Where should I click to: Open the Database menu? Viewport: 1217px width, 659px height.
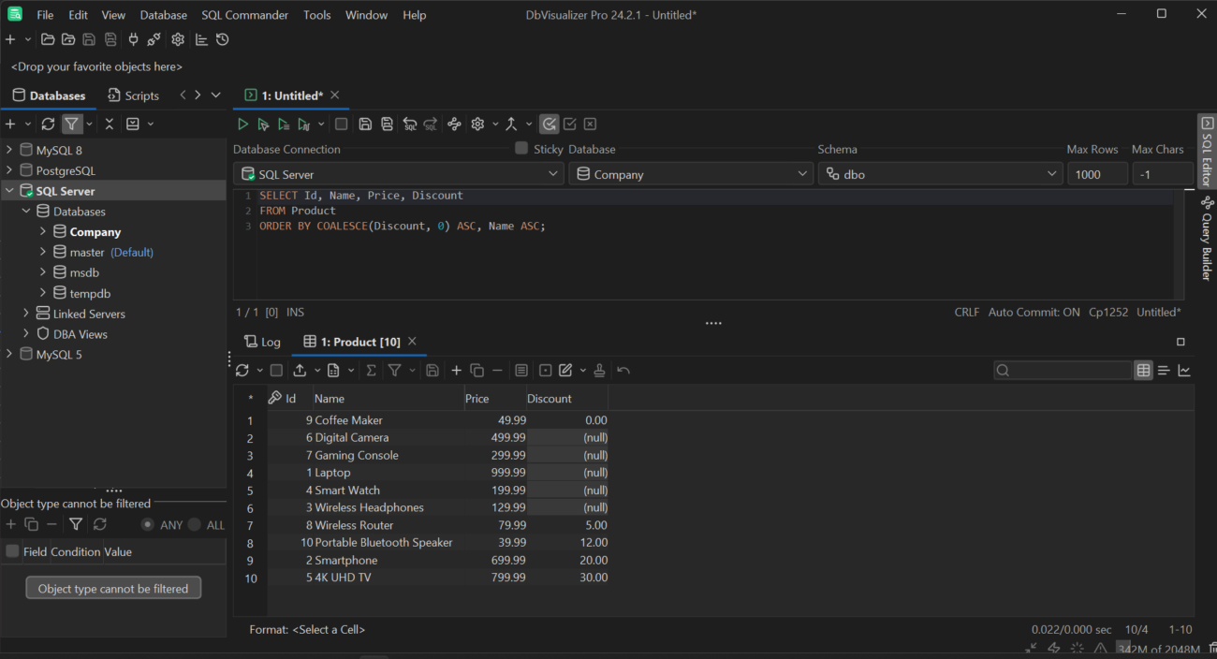[163, 14]
